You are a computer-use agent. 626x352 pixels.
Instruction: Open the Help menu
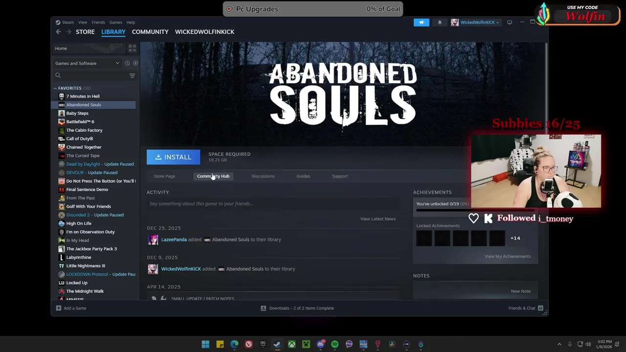pos(131,22)
